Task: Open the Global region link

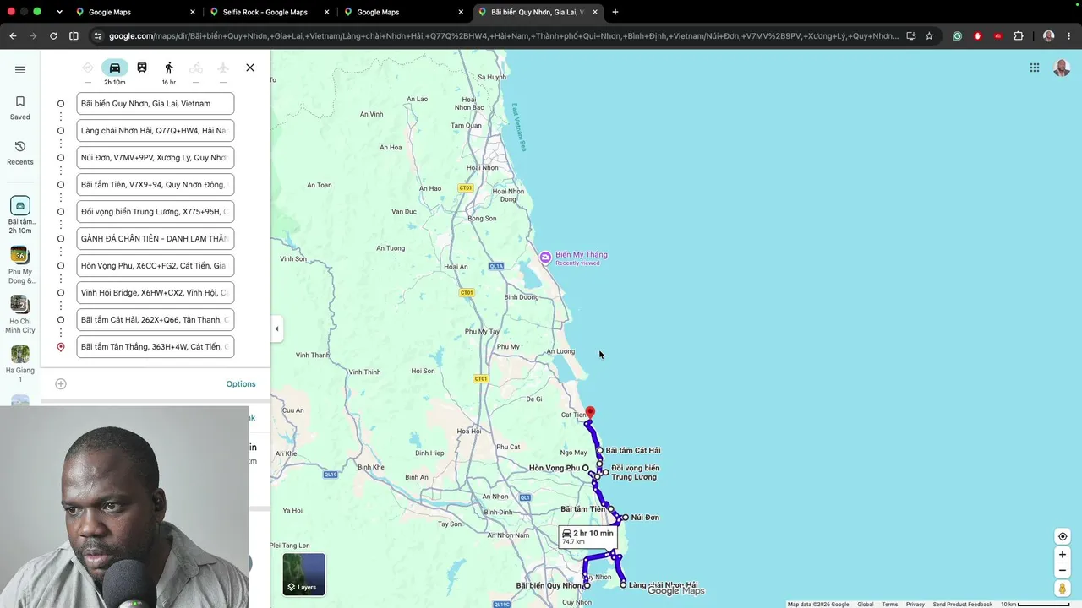Action: tap(866, 604)
